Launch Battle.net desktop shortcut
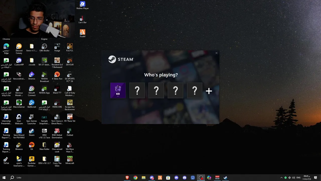This screenshot has height=181, width=321. (32, 104)
